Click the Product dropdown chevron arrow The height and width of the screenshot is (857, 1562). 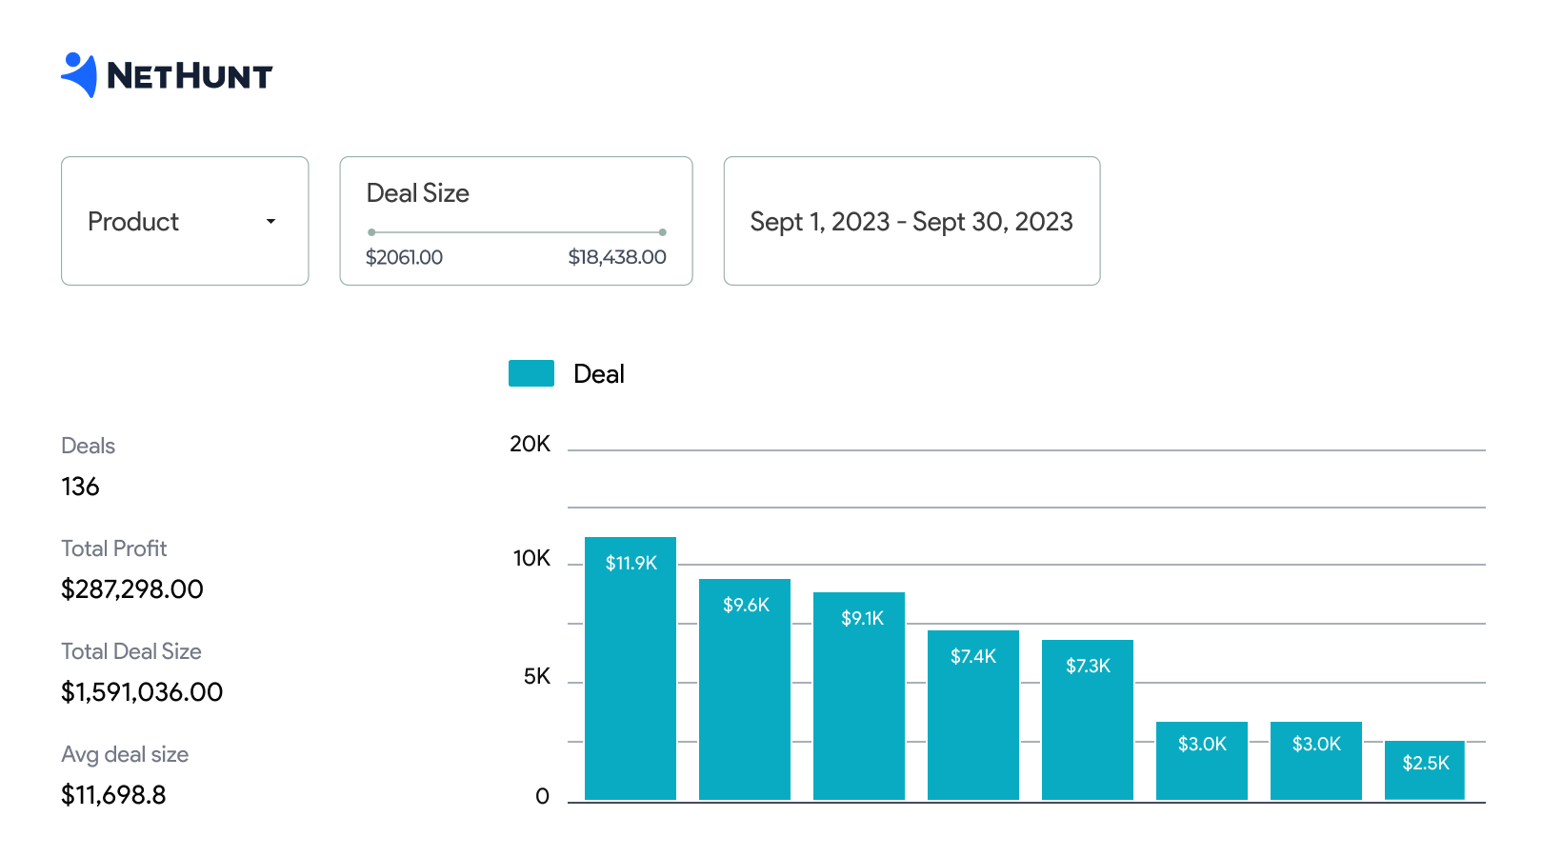click(x=270, y=221)
